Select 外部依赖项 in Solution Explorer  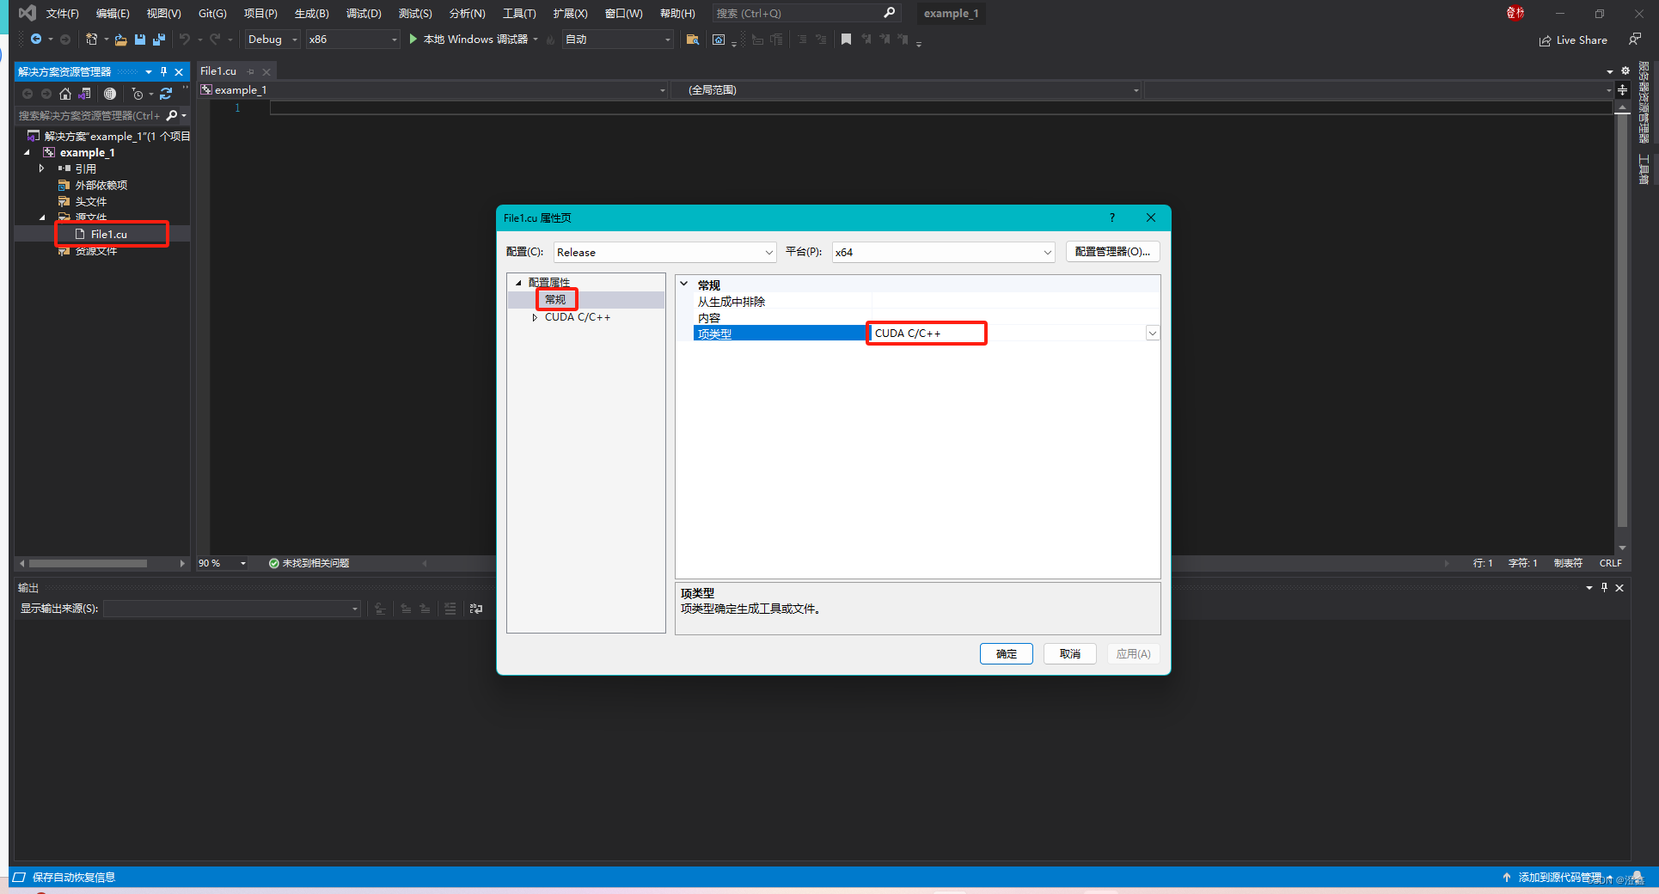pyautogui.click(x=101, y=185)
